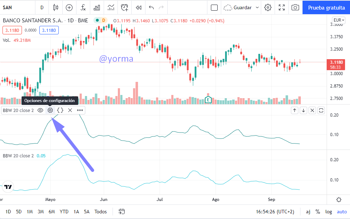350x219 pixels.
Task: Select the YTD date range
Action: coord(64,212)
